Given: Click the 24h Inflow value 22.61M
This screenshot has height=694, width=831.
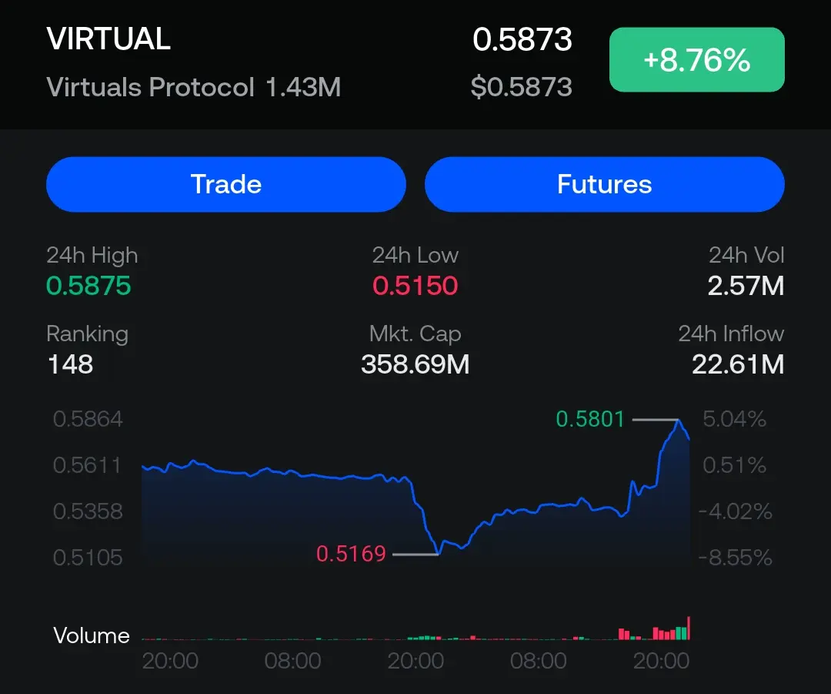Looking at the screenshot, I should pyautogui.click(x=738, y=364).
